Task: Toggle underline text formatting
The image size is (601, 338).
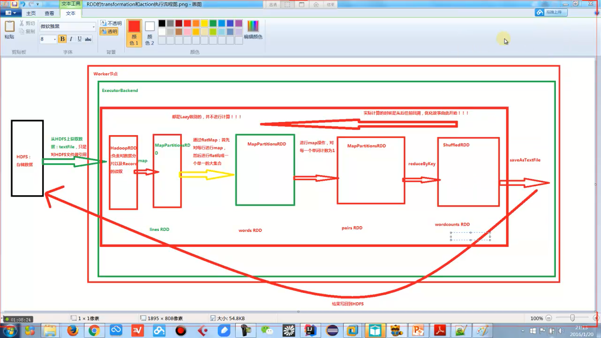Action: pos(79,39)
